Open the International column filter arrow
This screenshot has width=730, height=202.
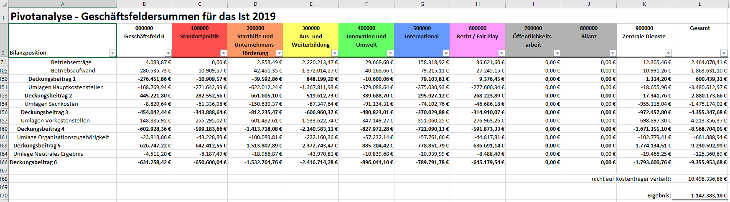(445, 53)
